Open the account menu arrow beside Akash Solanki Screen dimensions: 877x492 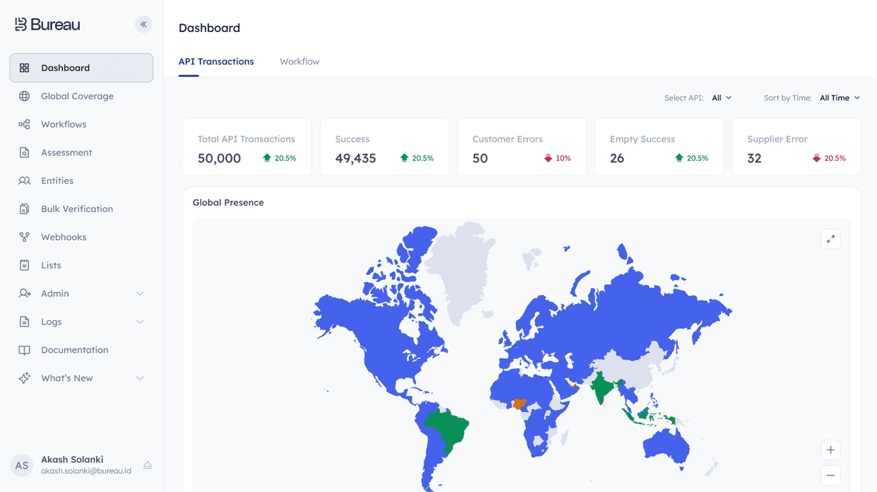(147, 465)
